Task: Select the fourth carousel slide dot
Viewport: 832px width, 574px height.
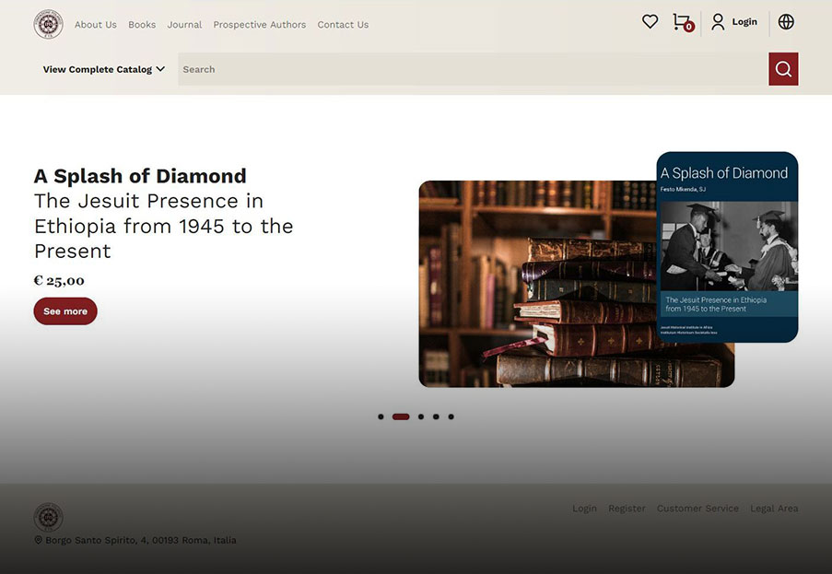Action: click(436, 417)
